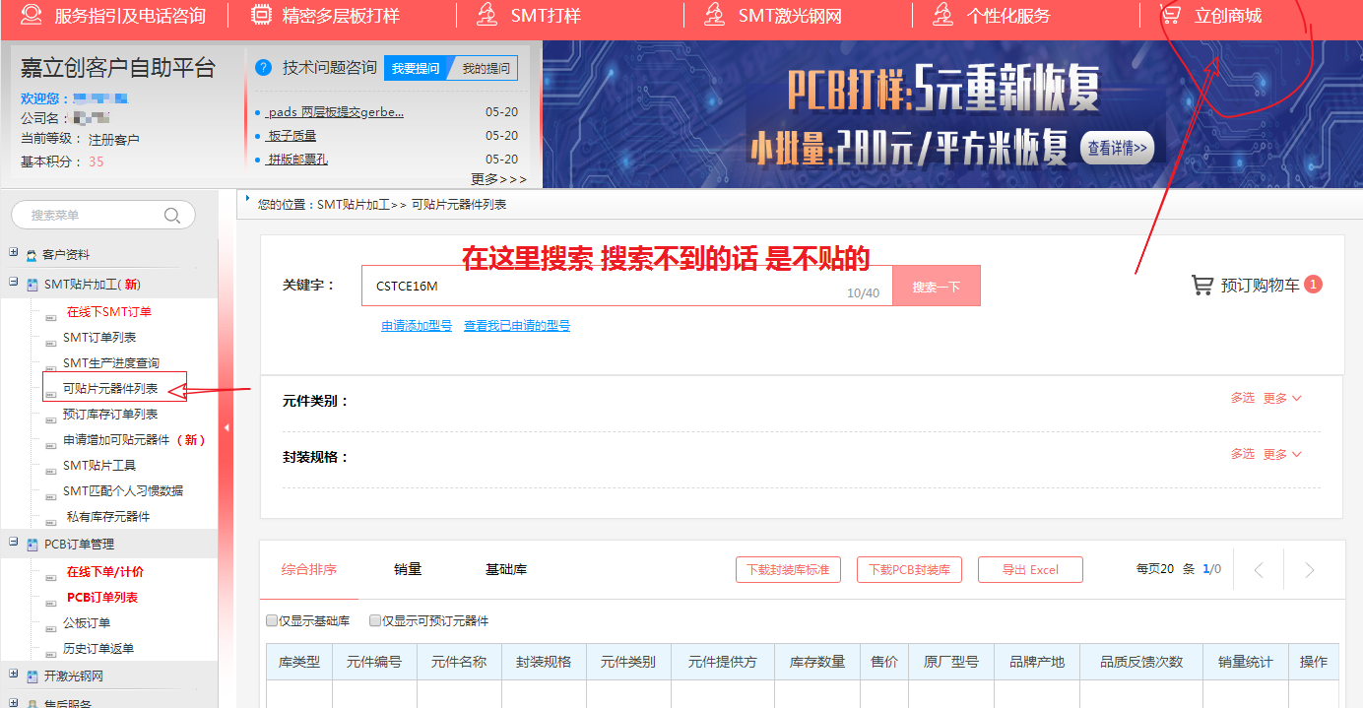
Task: Open 可贴片元器件列表 in the sidebar
Action: coord(110,389)
